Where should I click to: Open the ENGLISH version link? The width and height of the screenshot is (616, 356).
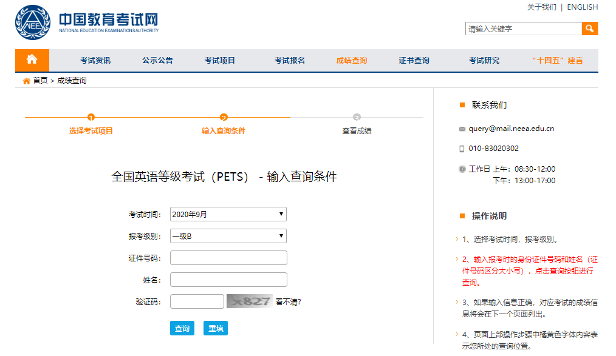(x=581, y=7)
